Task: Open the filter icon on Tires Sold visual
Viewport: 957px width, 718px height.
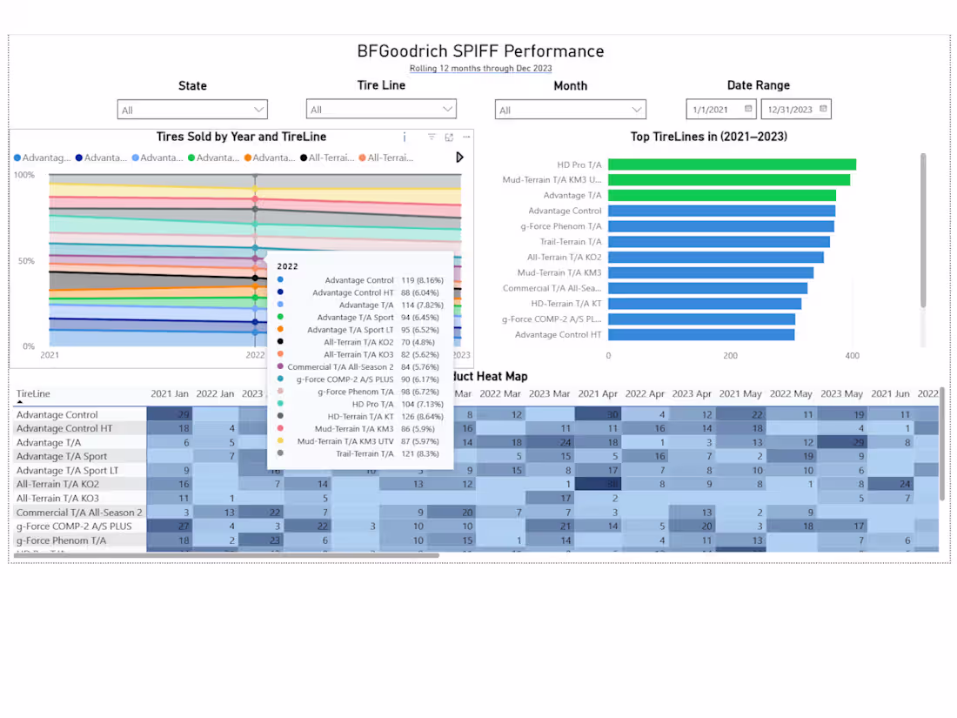Action: [431, 137]
